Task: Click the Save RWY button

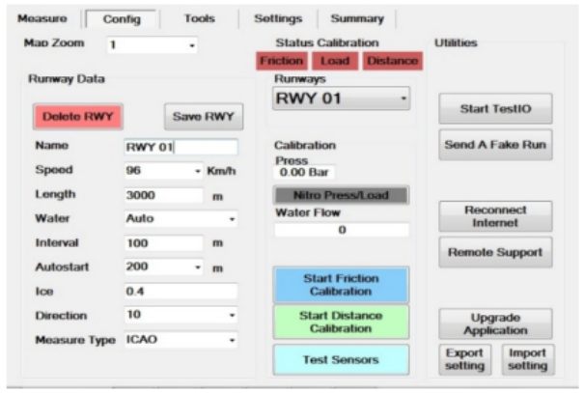Action: [203, 118]
